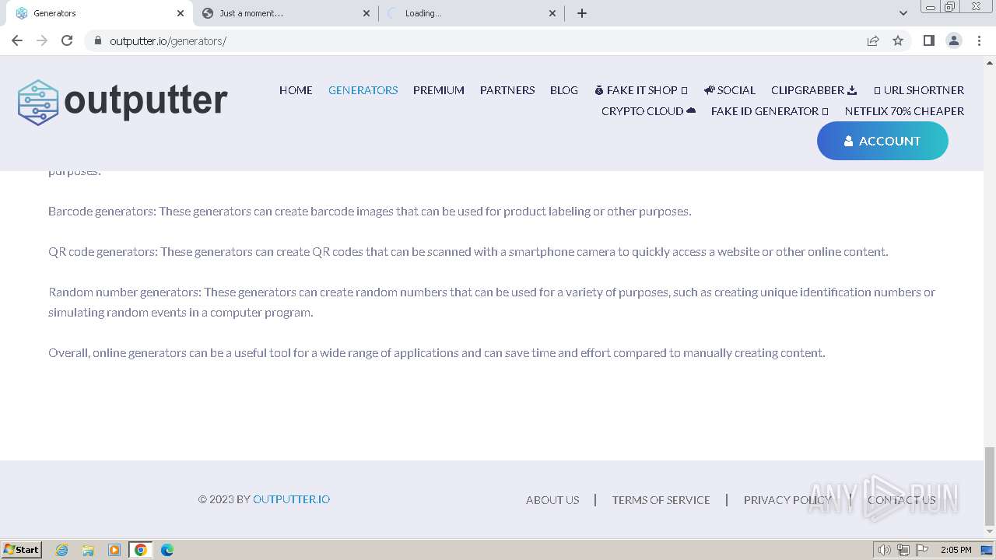The height and width of the screenshot is (560, 996).
Task: Open the ABOUT US footer link
Action: click(552, 500)
